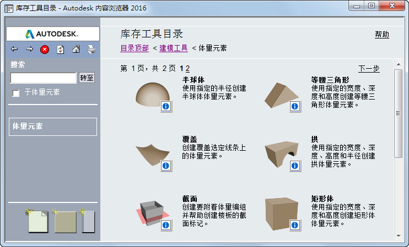
Task: Go to home with the house icon
Action: click(x=76, y=49)
